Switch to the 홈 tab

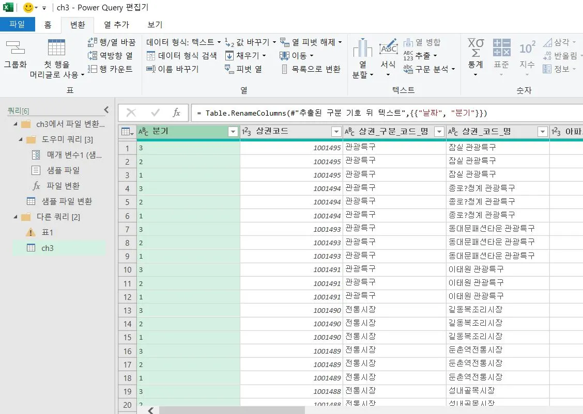(x=48, y=24)
